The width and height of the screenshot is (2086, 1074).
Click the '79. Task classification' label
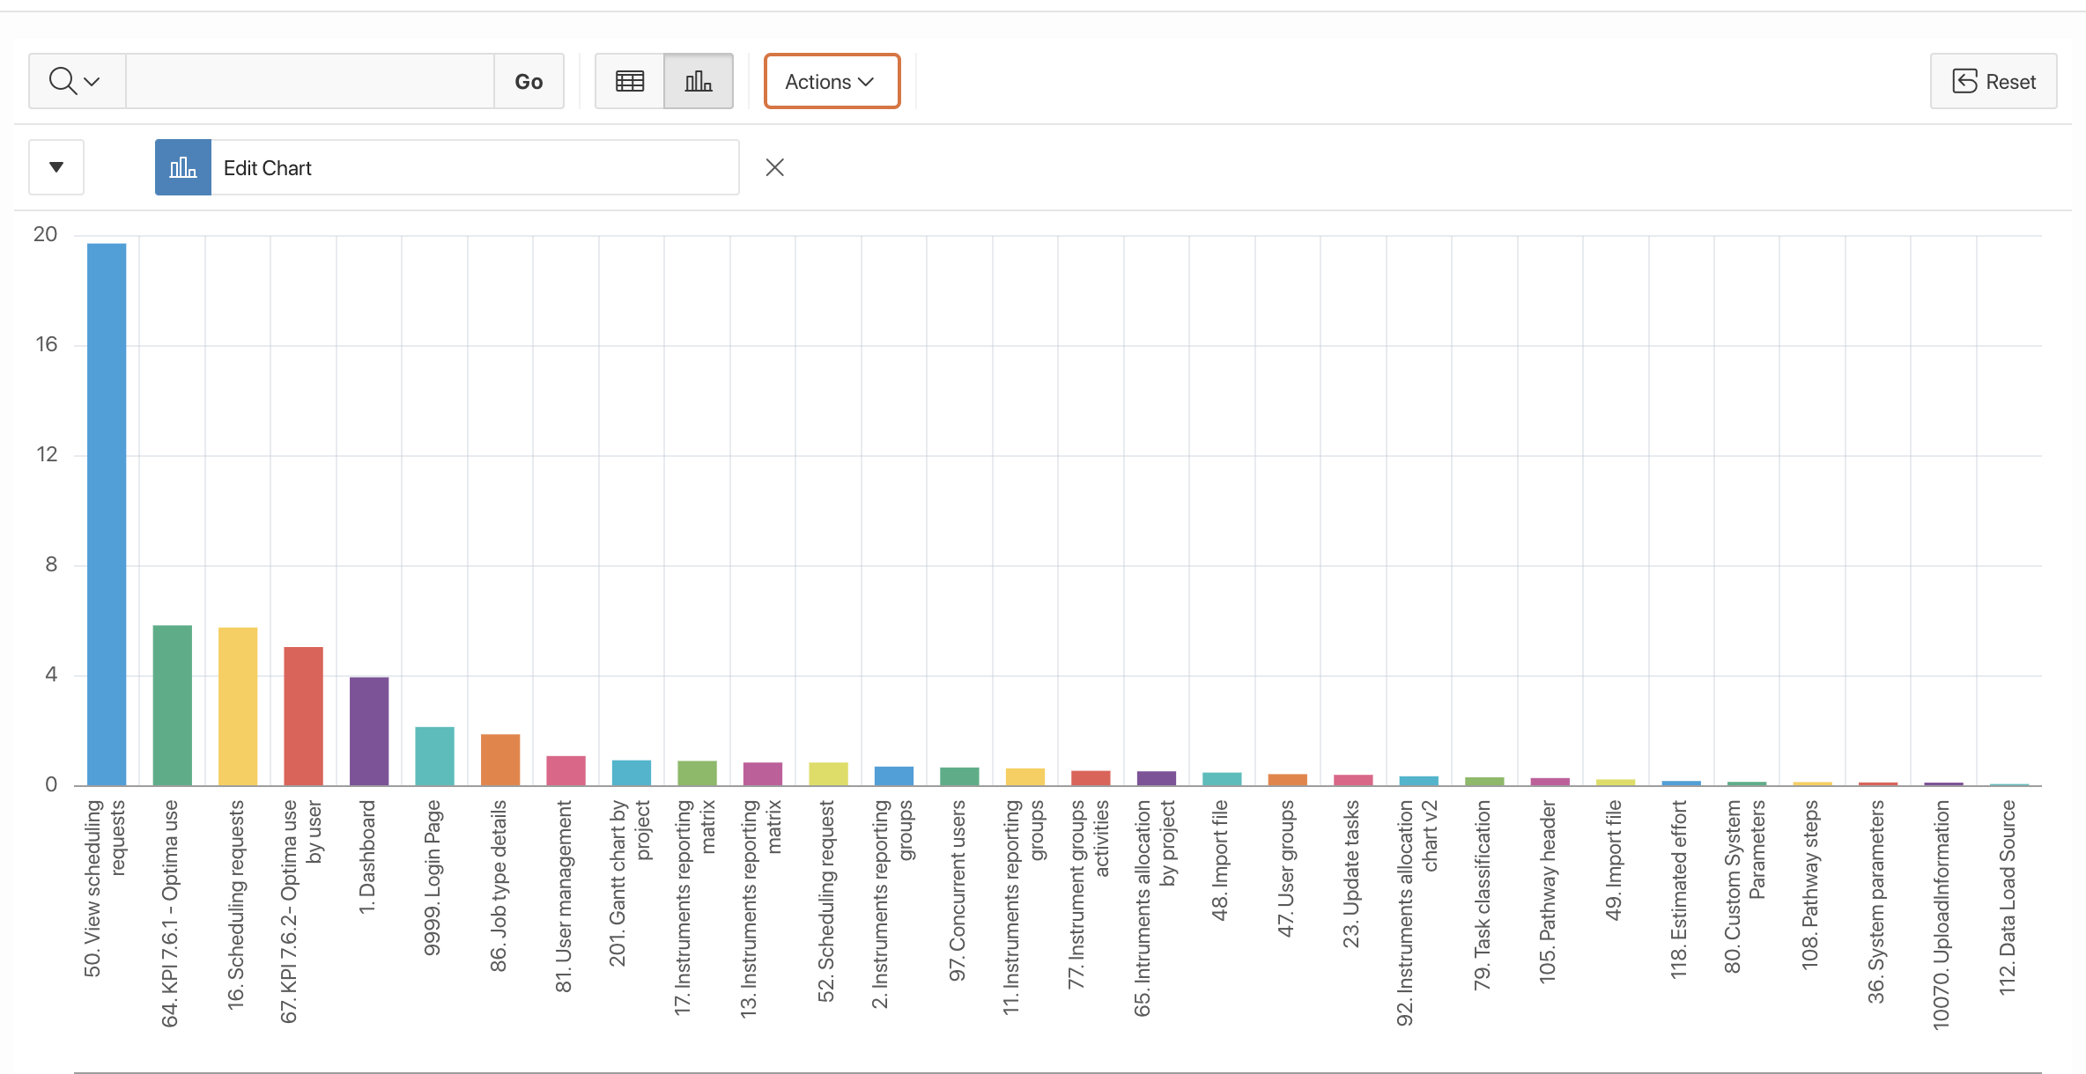(x=1483, y=895)
